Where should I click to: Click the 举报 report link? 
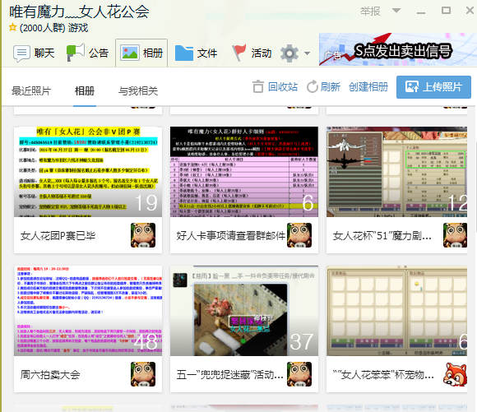coord(370,12)
